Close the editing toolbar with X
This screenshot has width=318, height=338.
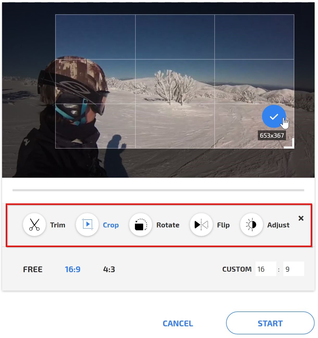[x=301, y=218]
